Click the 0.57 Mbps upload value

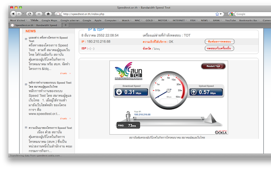pos(207,92)
